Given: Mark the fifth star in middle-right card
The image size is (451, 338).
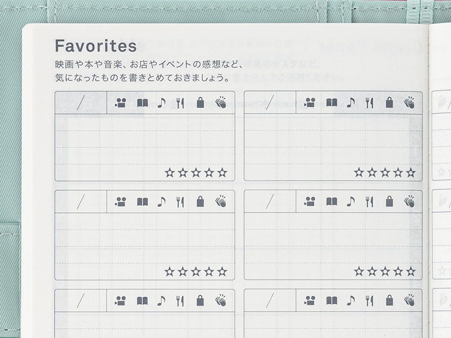Looking at the screenshot, I should click(411, 272).
